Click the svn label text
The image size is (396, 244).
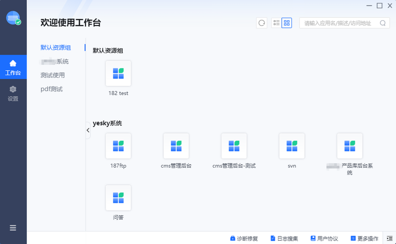click(292, 166)
